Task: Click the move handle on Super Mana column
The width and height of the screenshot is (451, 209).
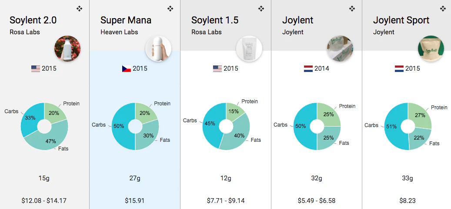Action: (x=170, y=9)
